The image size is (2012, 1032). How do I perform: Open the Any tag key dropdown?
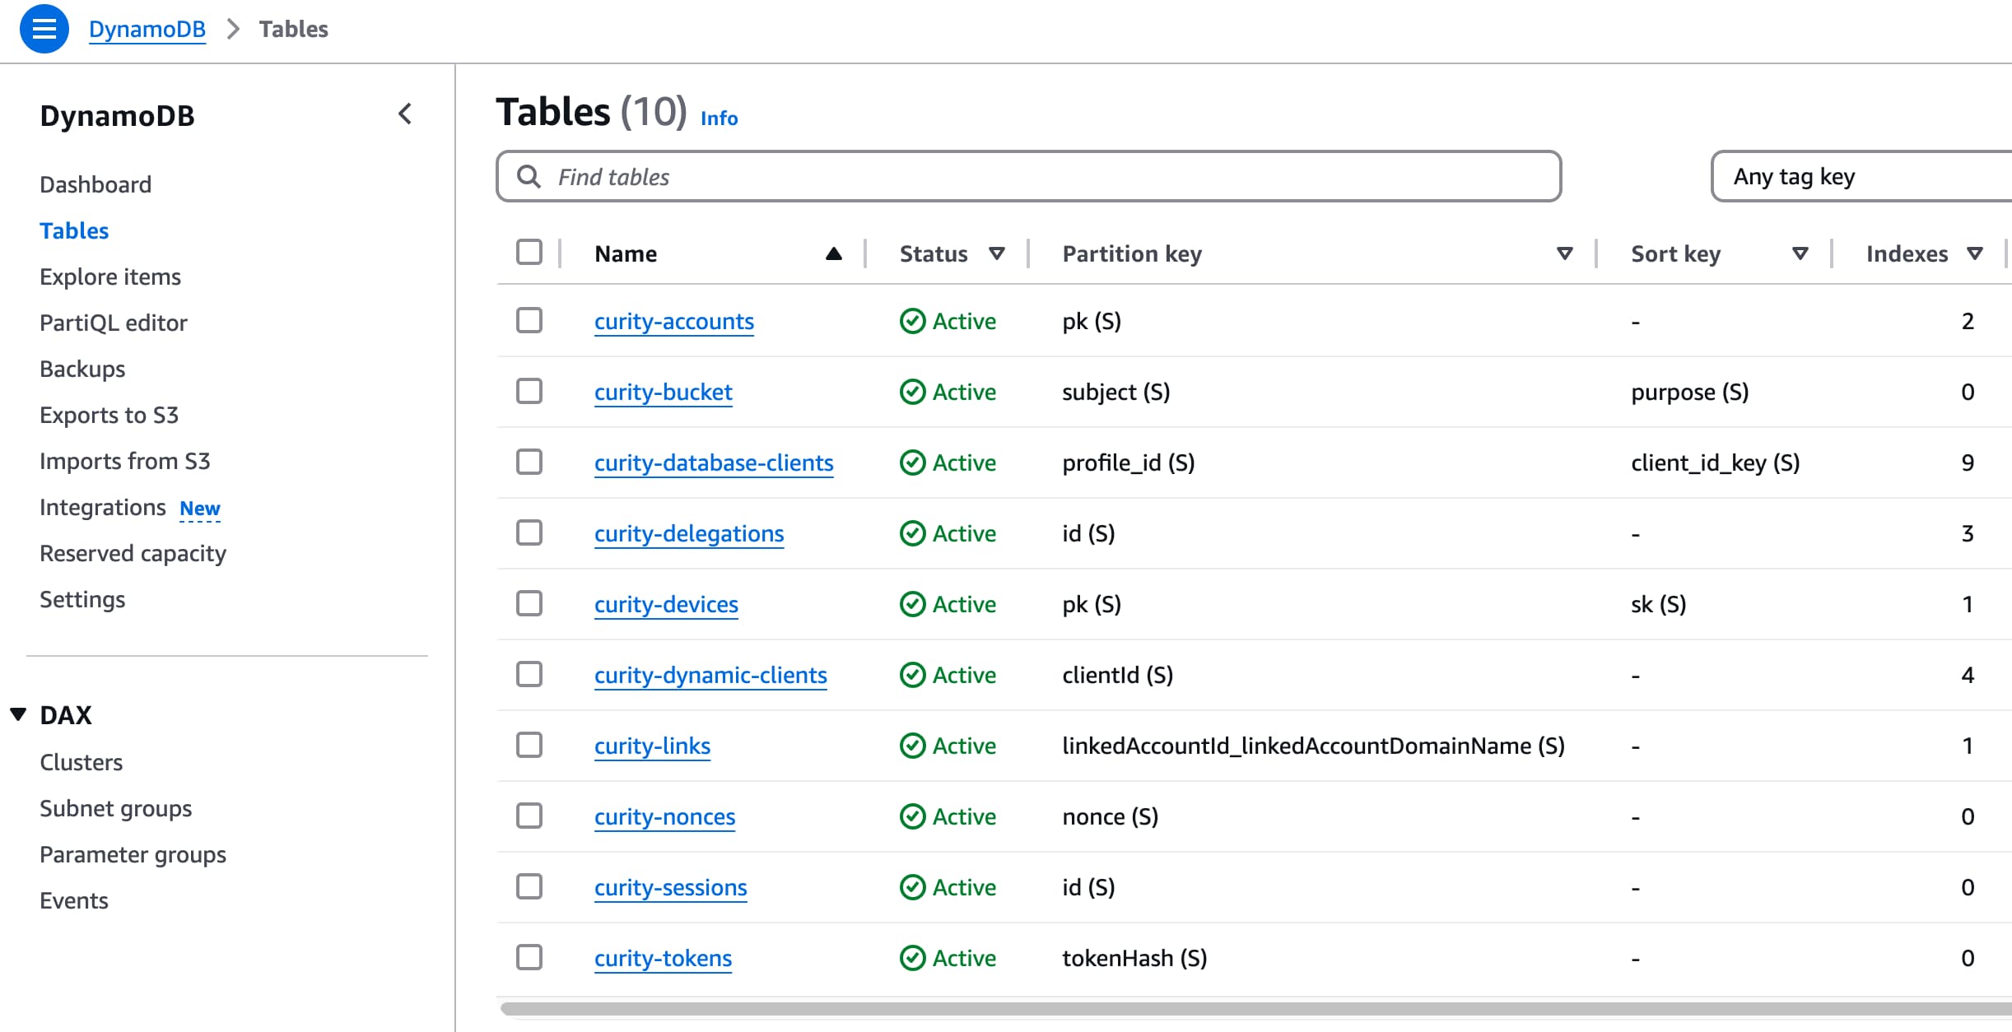click(1862, 176)
